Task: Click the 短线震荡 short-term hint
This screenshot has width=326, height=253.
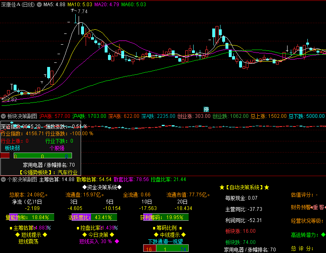Action: pyautogui.click(x=28, y=241)
